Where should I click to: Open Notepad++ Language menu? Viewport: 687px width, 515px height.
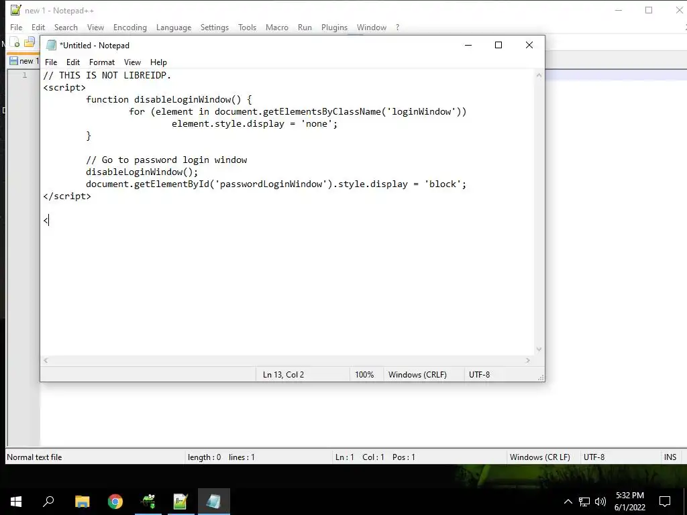click(x=174, y=27)
